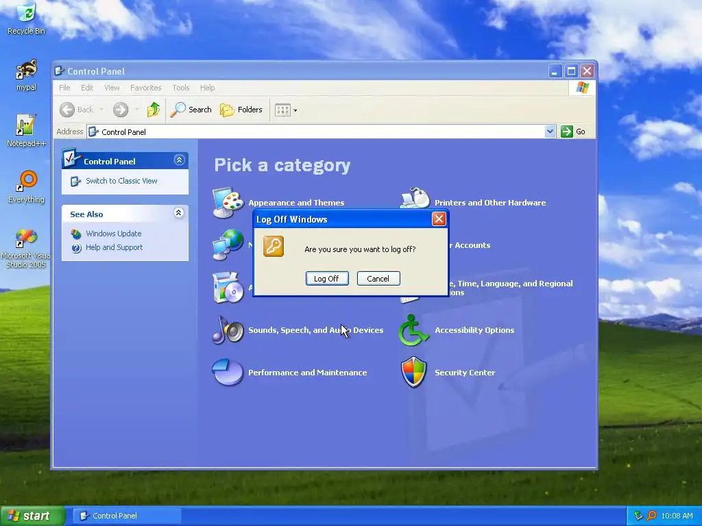Screen dimensions: 702x526
Task: Click the Appearance and Themes icon
Action: point(228,203)
